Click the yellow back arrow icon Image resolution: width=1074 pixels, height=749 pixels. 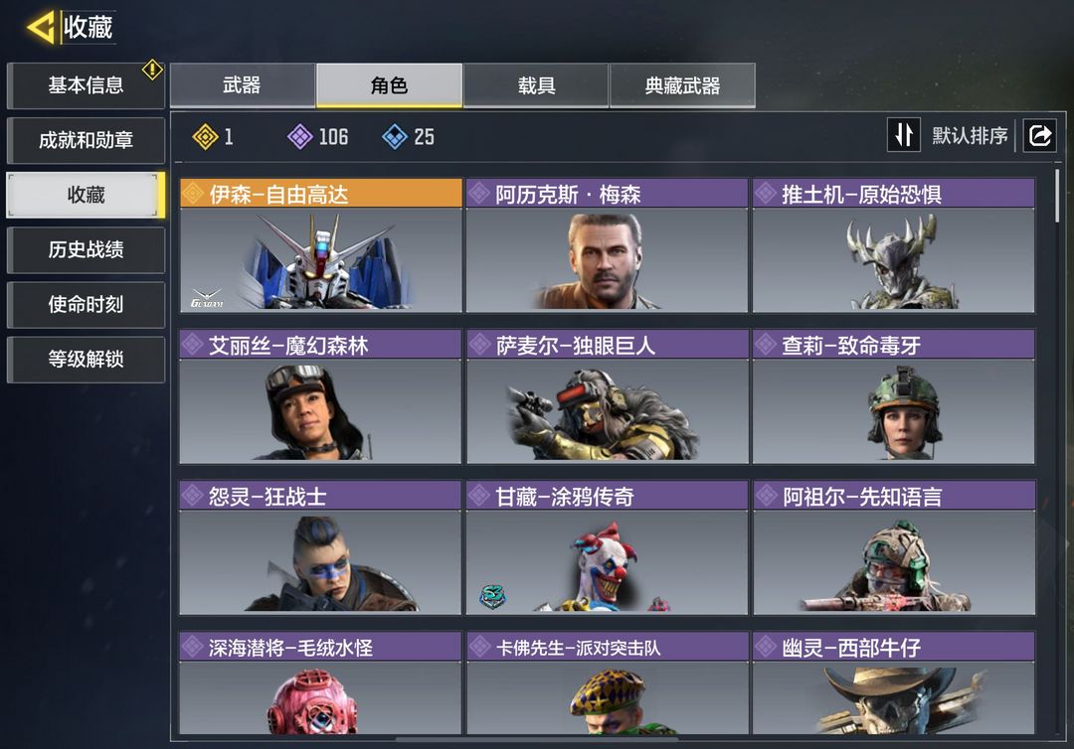pyautogui.click(x=41, y=28)
